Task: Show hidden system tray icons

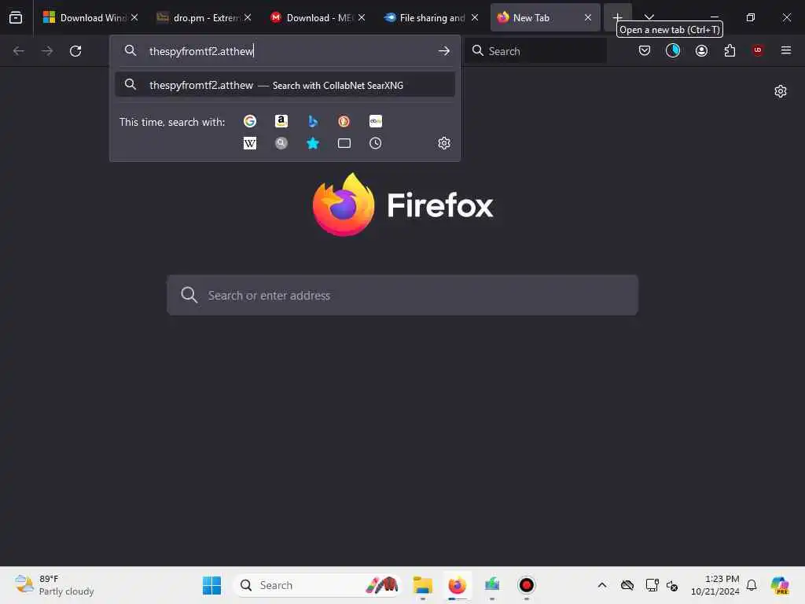Action: tap(602, 585)
